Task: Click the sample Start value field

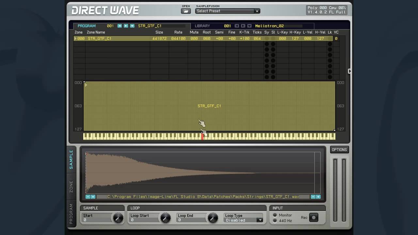Action: coord(97,220)
